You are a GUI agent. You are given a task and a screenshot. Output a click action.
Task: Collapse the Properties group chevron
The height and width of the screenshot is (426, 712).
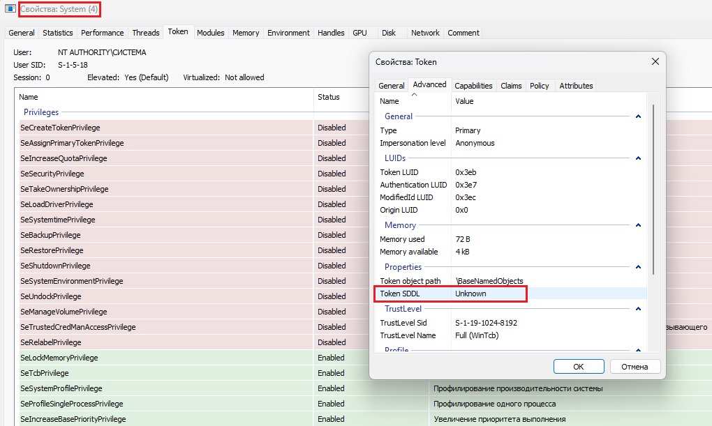[638, 267]
